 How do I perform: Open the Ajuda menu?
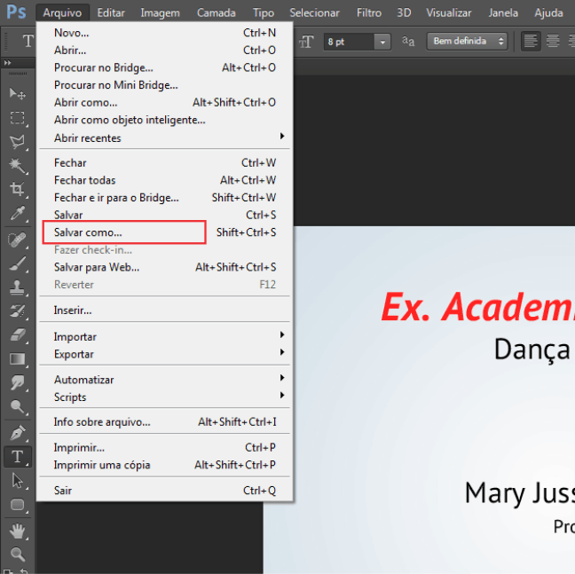point(548,12)
